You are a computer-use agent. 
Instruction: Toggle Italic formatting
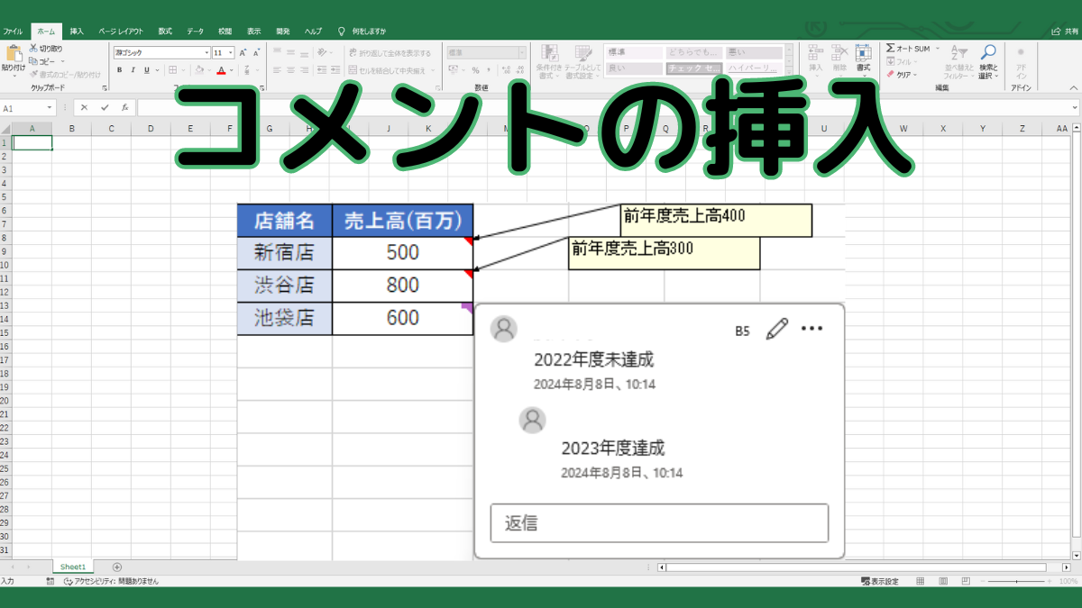point(133,69)
